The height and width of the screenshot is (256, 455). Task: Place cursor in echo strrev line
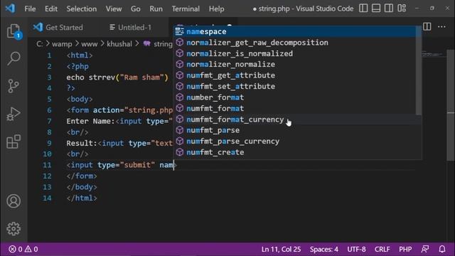pos(117,78)
